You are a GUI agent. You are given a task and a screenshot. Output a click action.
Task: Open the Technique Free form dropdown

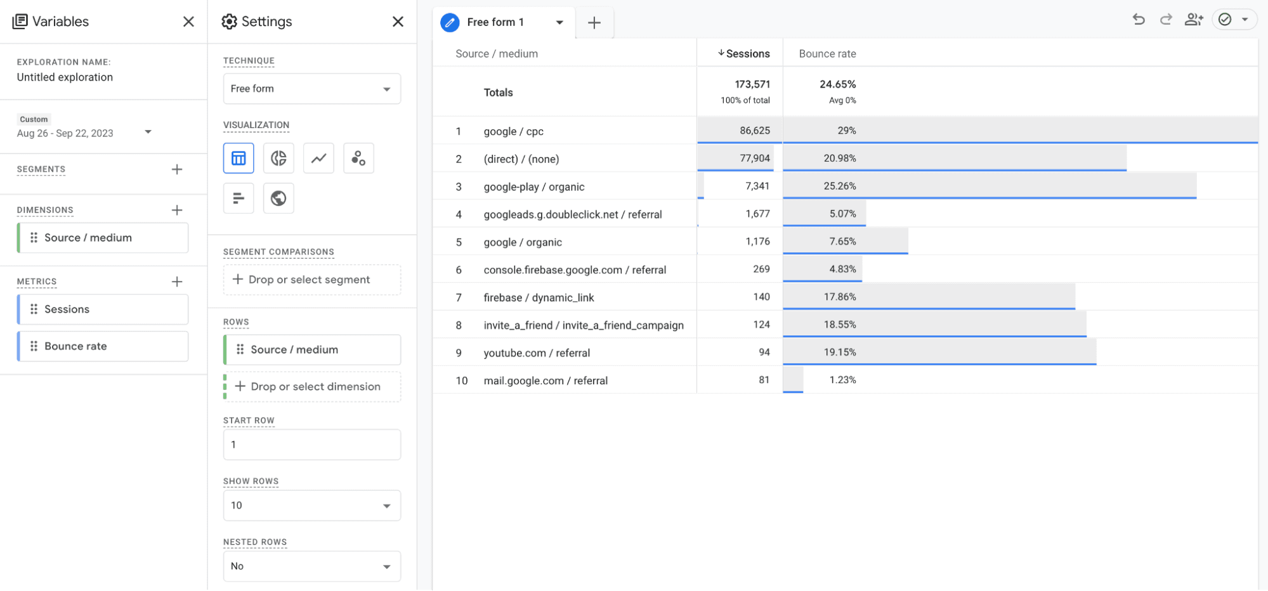point(311,89)
